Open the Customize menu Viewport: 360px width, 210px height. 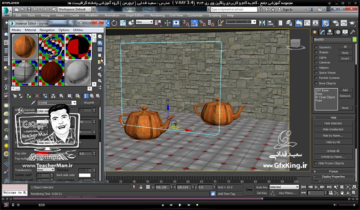(x=195, y=15)
